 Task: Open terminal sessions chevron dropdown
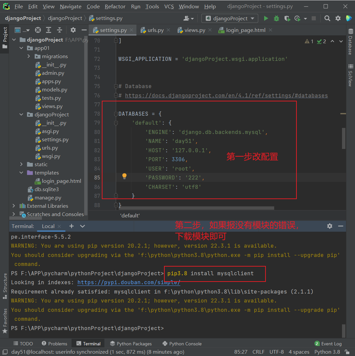point(83,226)
